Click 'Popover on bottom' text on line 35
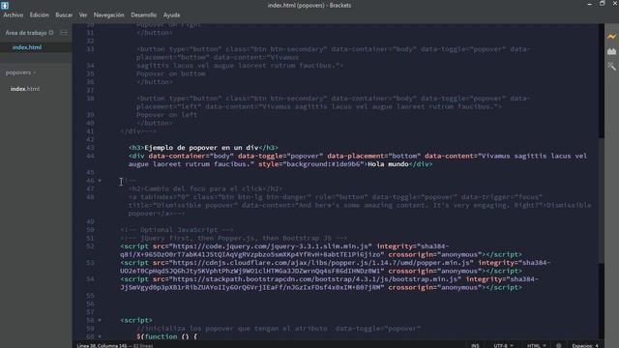This screenshot has width=619, height=348. (x=171, y=73)
